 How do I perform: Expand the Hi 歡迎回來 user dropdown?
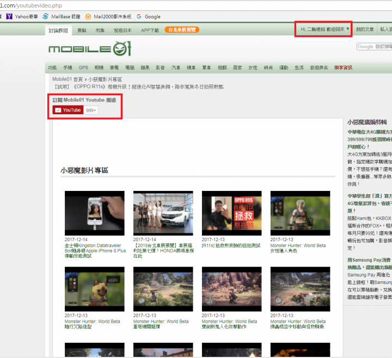pos(325,29)
